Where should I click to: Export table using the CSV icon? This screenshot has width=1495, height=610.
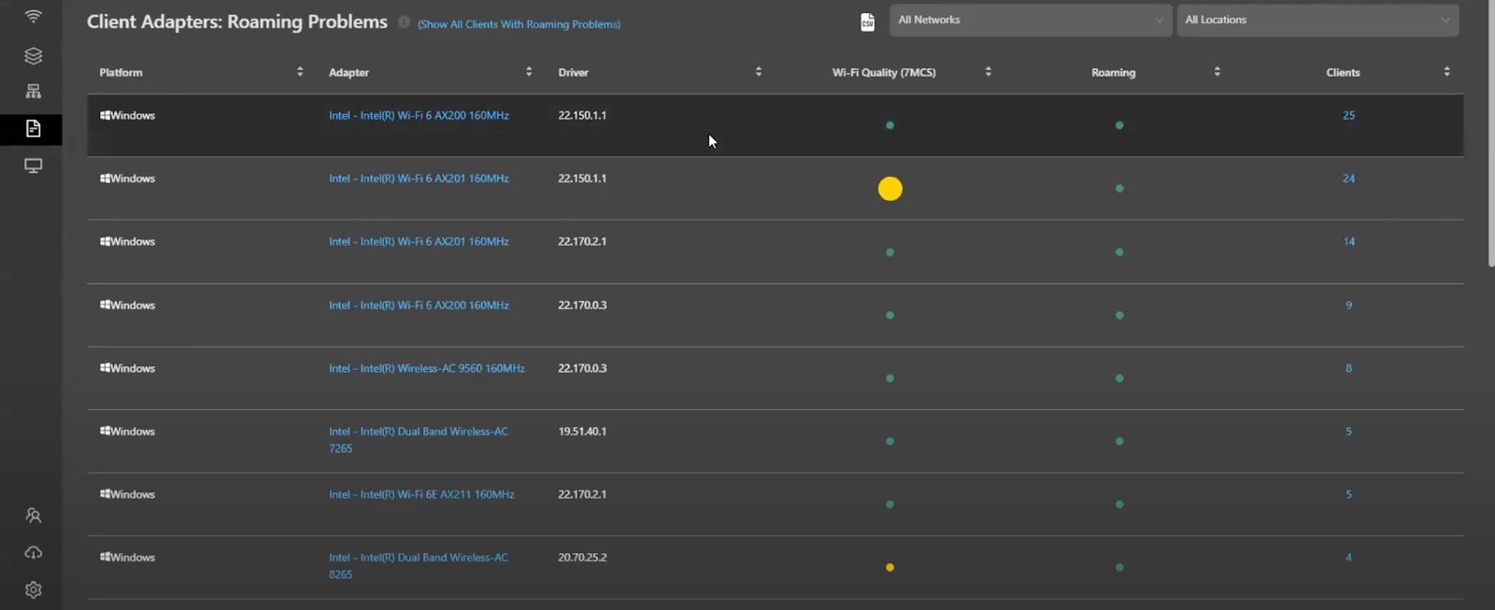point(867,21)
